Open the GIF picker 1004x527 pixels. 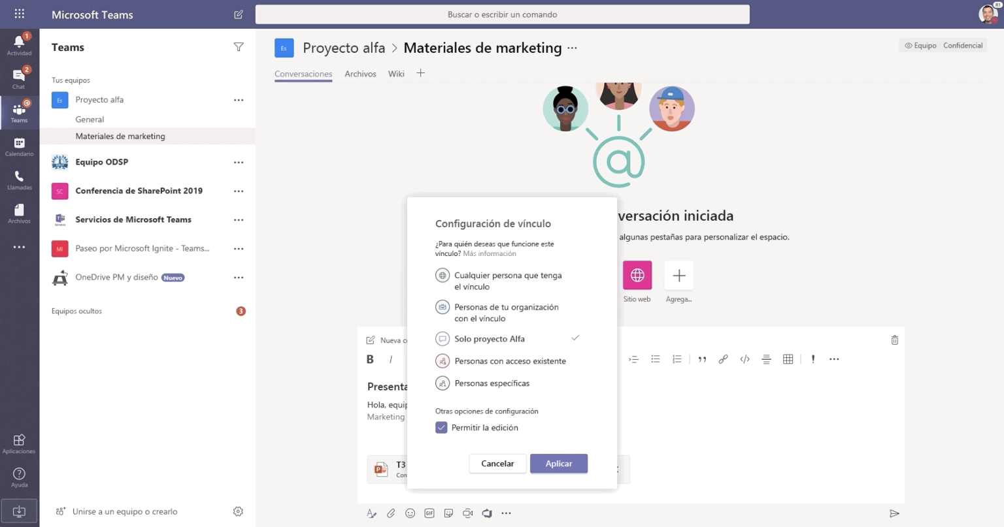point(429,513)
